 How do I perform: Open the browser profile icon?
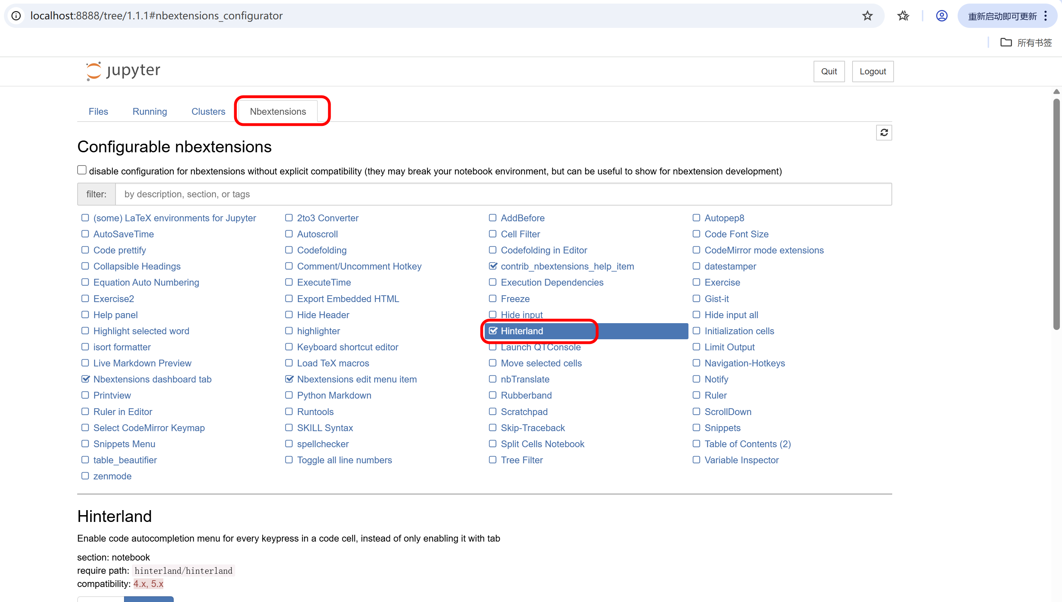(x=941, y=16)
